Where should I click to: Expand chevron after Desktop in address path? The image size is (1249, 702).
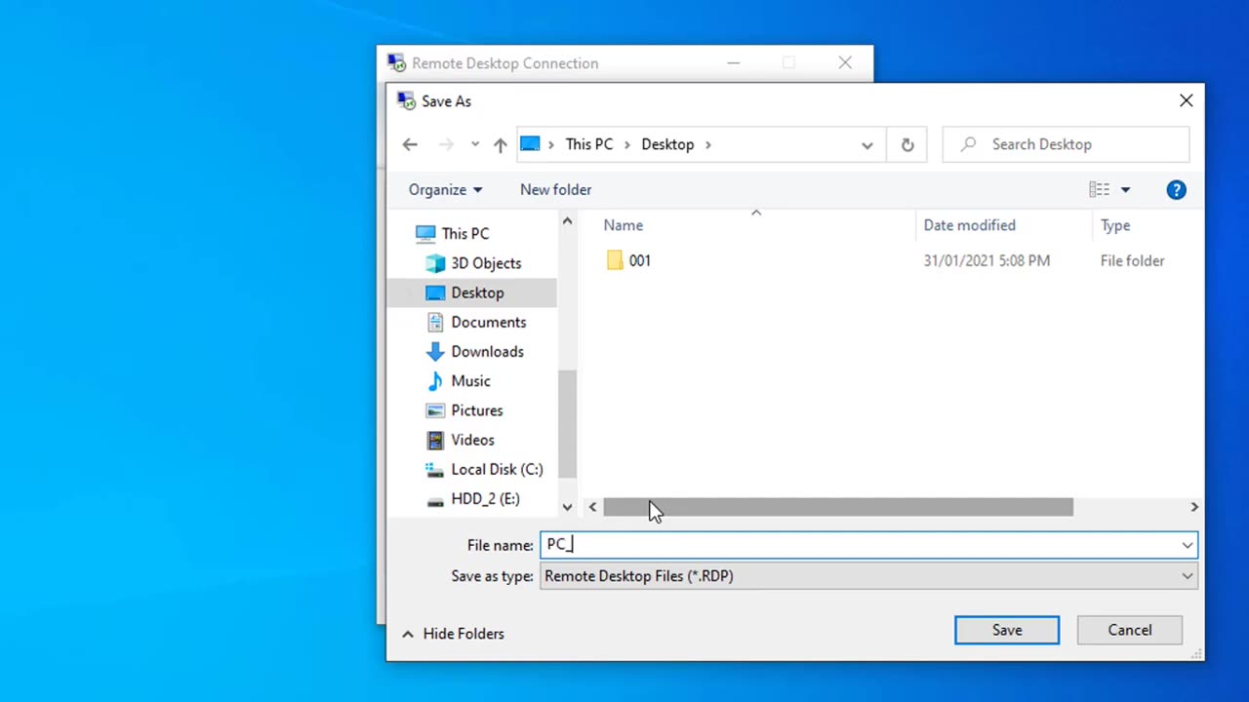pyautogui.click(x=708, y=144)
